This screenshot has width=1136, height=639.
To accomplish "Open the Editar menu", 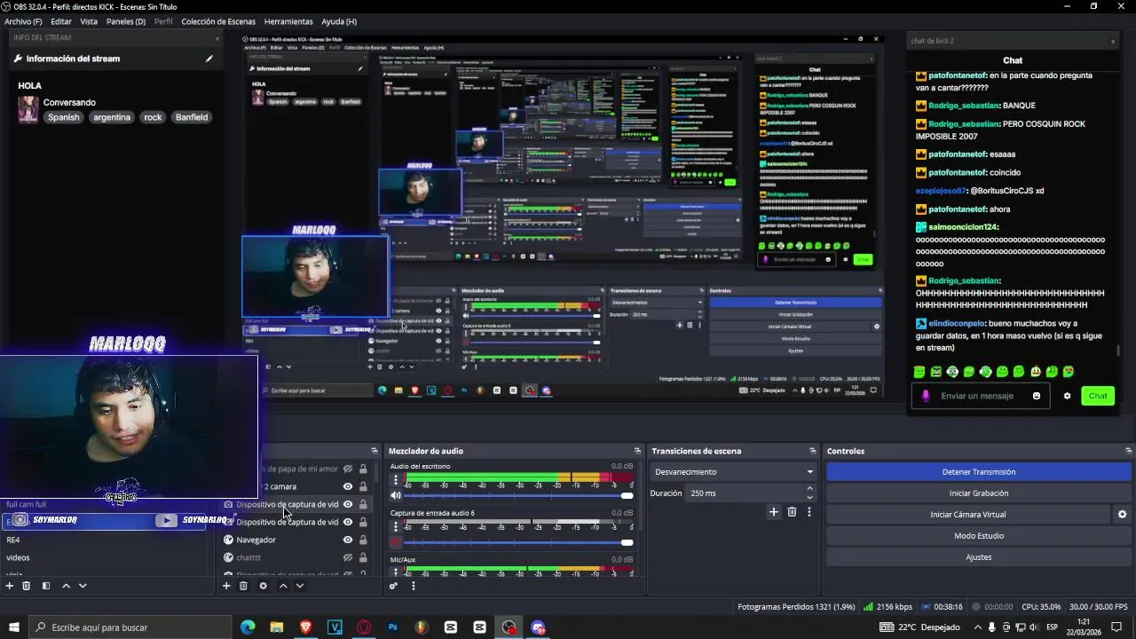I will tap(61, 21).
